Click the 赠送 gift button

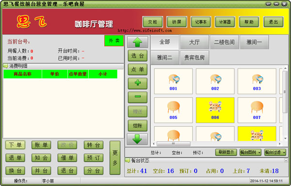click(x=138, y=111)
